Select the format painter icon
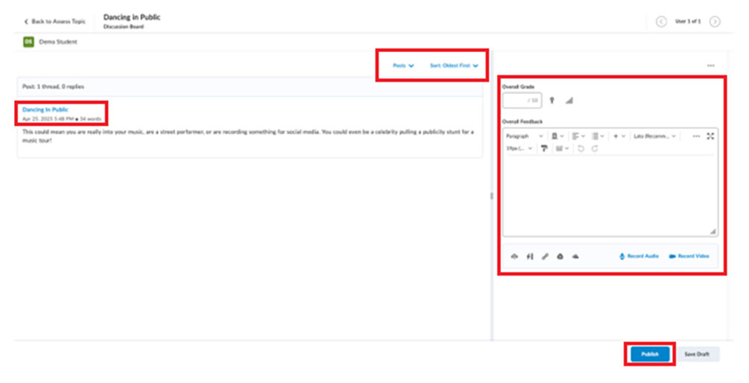749x383 pixels. click(x=544, y=149)
